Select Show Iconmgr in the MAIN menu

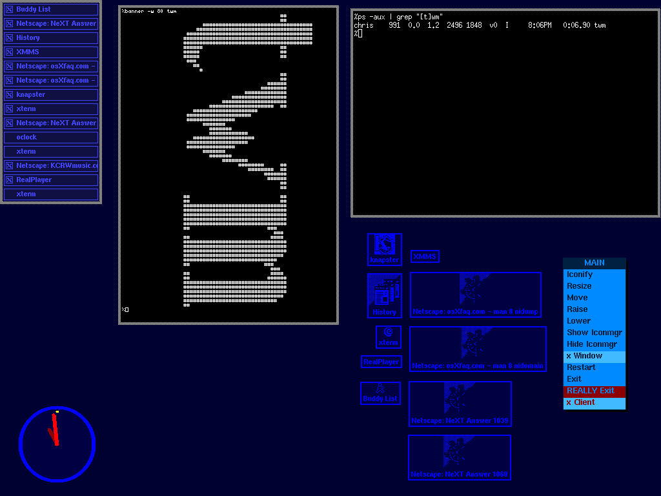pyautogui.click(x=595, y=333)
